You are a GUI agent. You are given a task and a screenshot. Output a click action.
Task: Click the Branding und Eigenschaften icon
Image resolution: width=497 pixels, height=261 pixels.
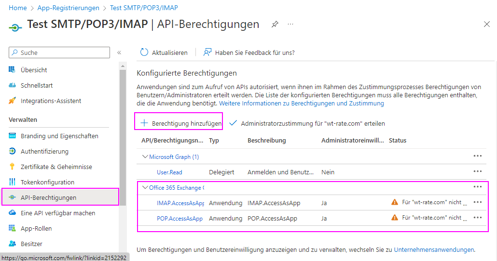coord(12,136)
